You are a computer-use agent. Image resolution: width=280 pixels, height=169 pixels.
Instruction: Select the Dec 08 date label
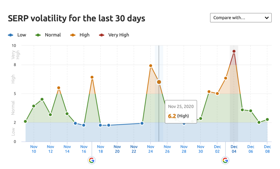tap(267, 149)
